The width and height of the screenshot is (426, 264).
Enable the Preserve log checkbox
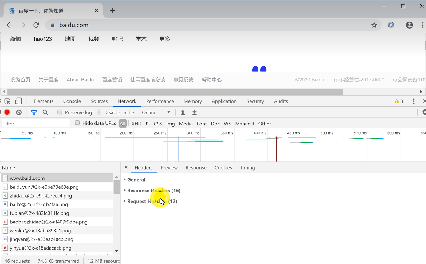(60, 112)
